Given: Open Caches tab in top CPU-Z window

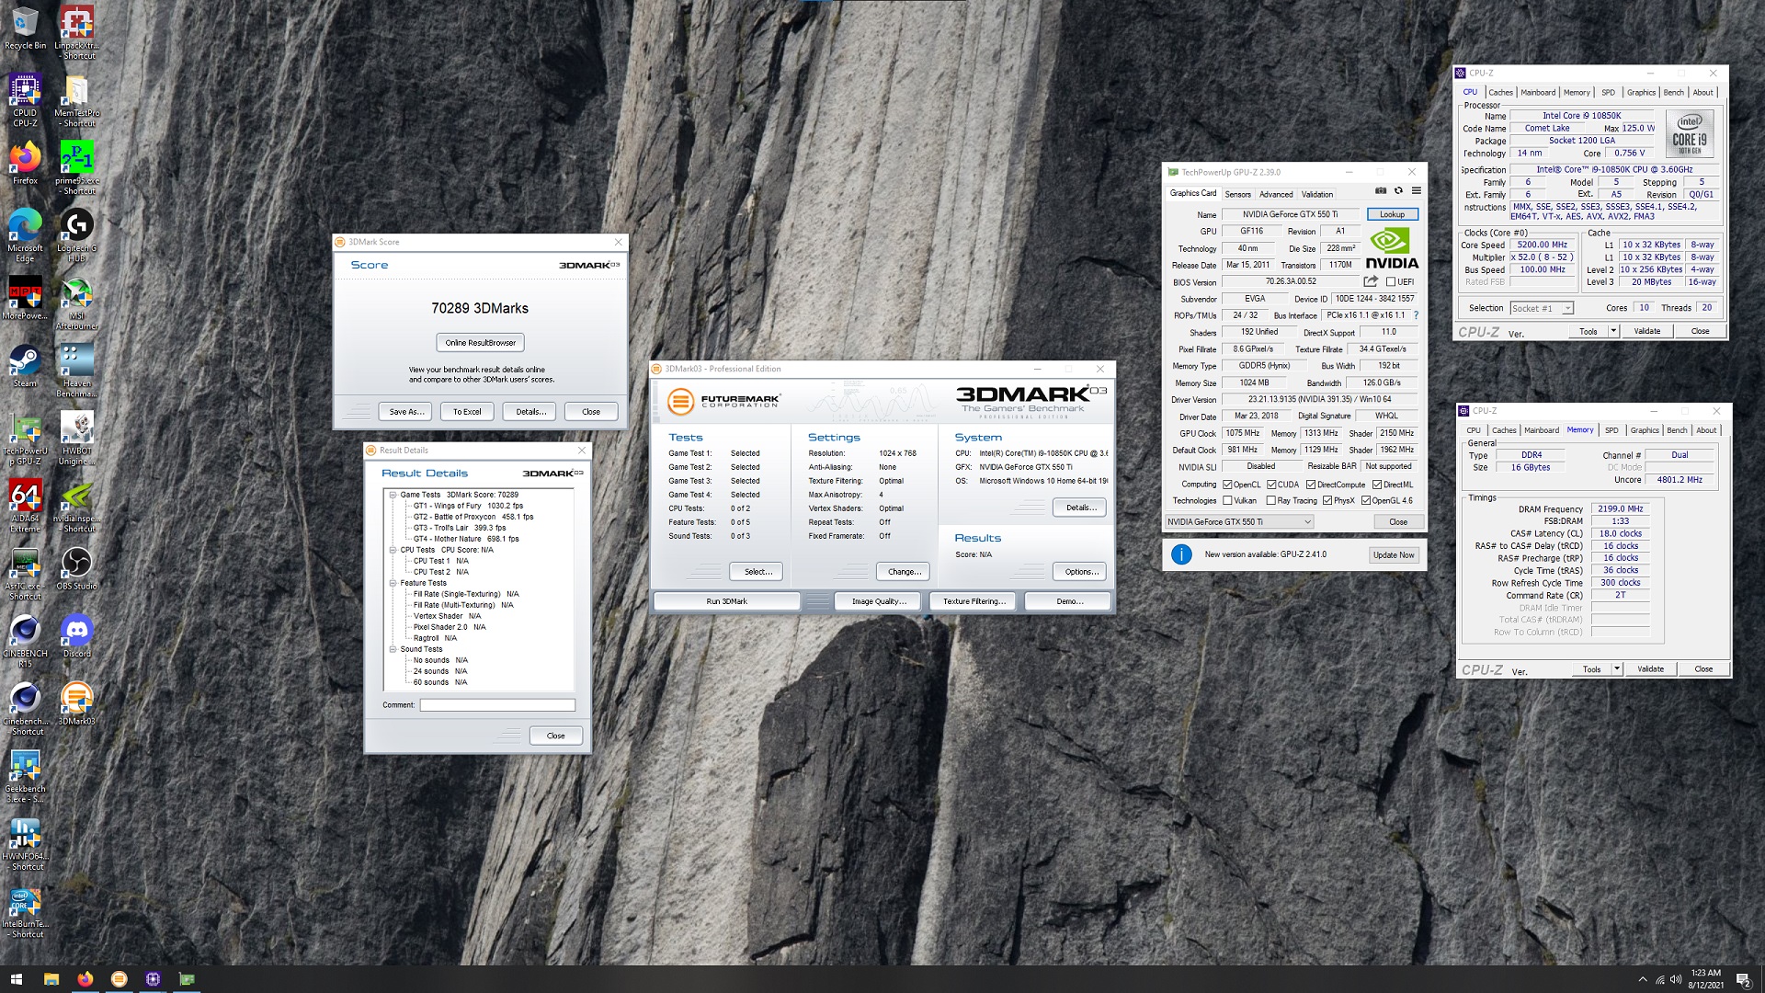Looking at the screenshot, I should (1500, 92).
